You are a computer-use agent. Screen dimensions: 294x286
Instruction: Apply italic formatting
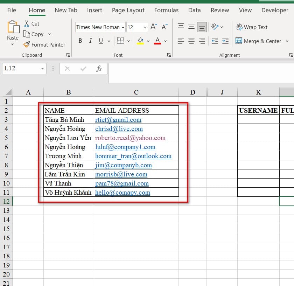tap(90, 41)
